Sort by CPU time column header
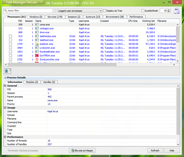Screen dimensions: 184x157 [x=133, y=21]
